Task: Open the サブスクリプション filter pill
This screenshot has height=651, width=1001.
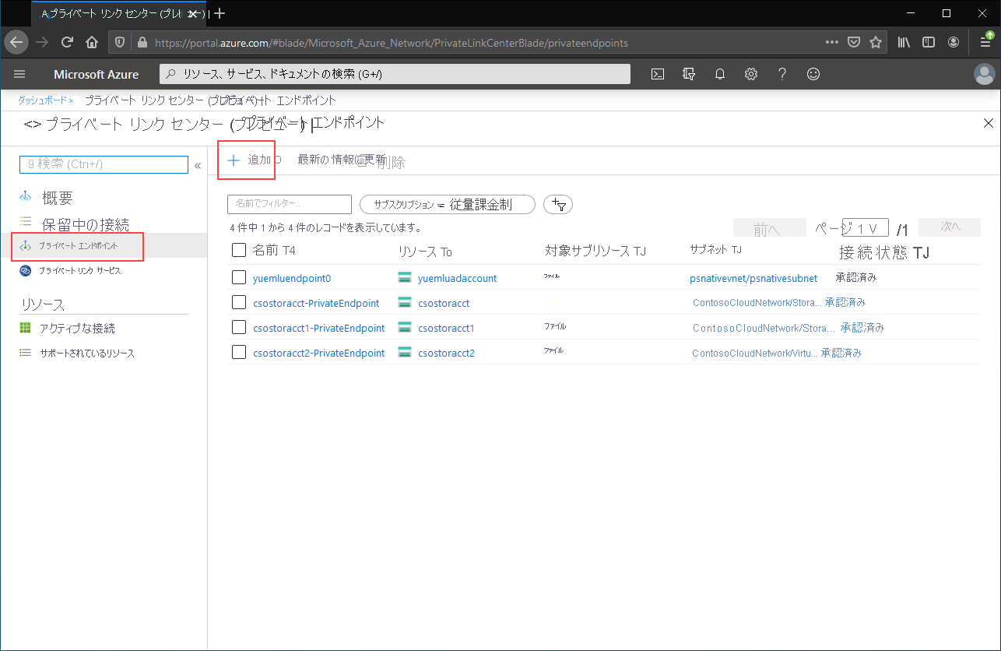Action: pos(447,205)
